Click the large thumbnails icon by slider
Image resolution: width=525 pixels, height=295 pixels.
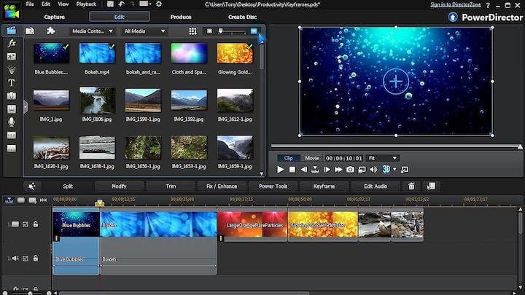pos(254,31)
